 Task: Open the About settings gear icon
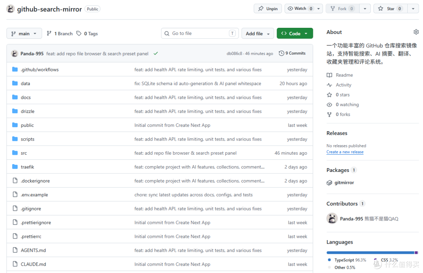[416, 32]
